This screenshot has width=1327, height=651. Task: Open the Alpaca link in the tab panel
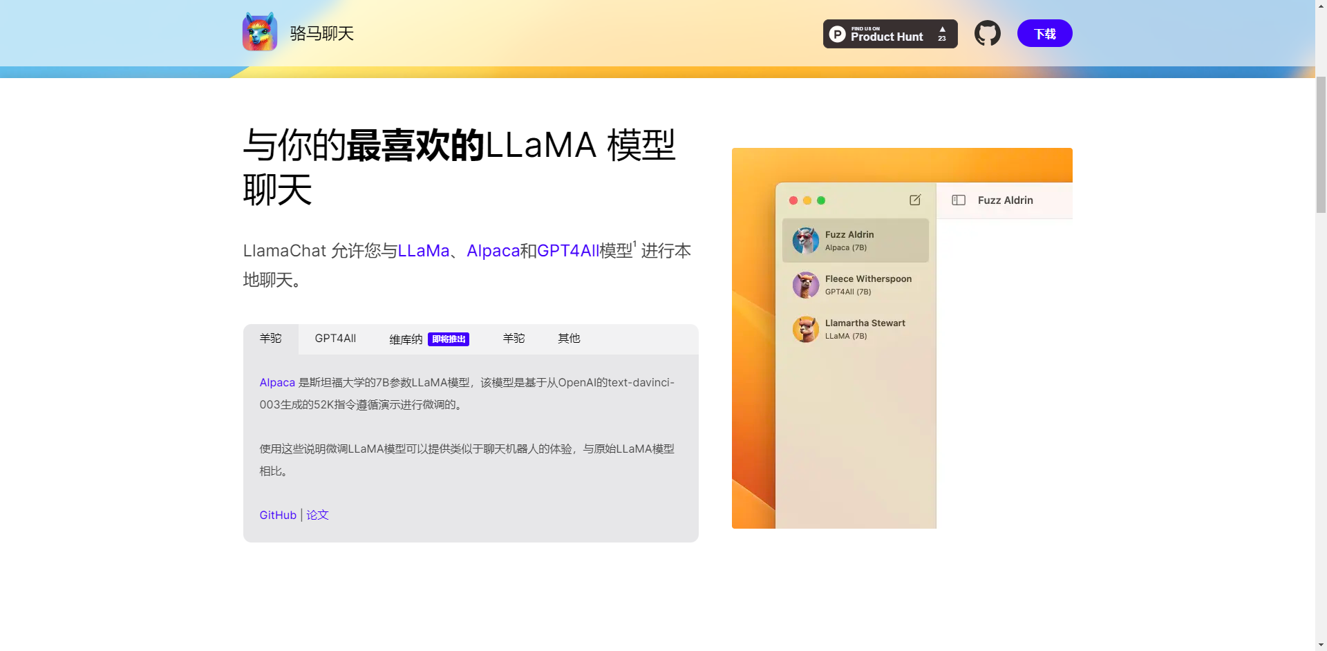pos(277,383)
